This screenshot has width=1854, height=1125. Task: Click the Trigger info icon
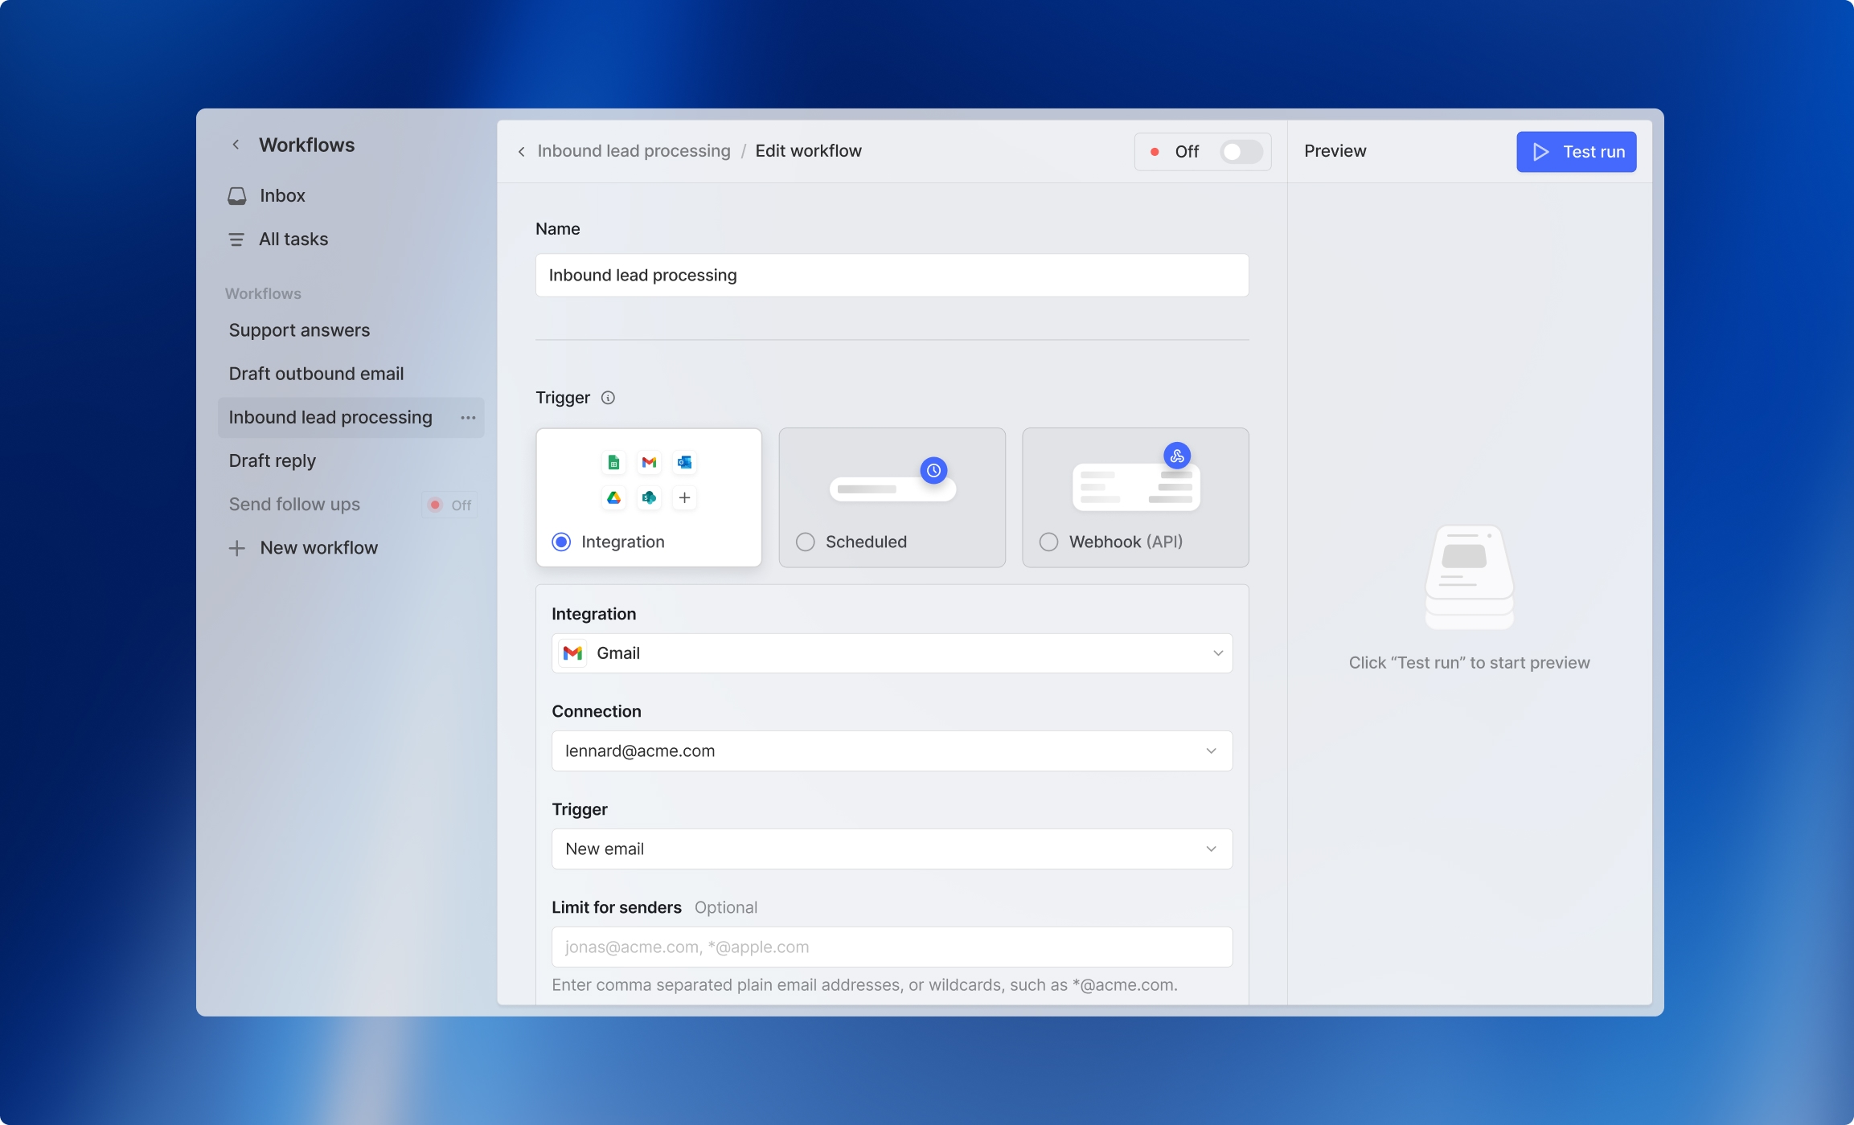click(x=608, y=398)
